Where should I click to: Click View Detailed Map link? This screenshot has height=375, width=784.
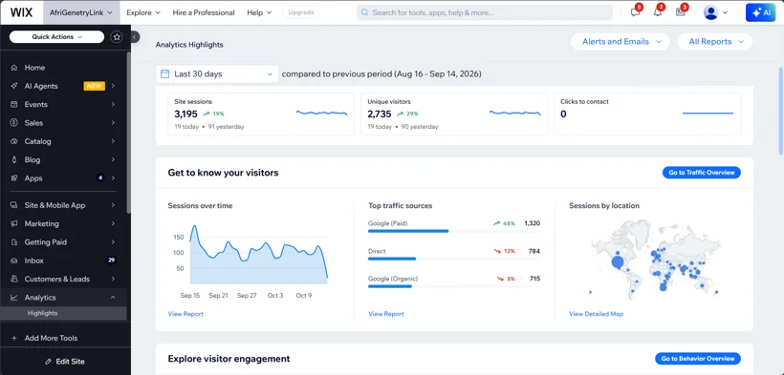pos(596,314)
